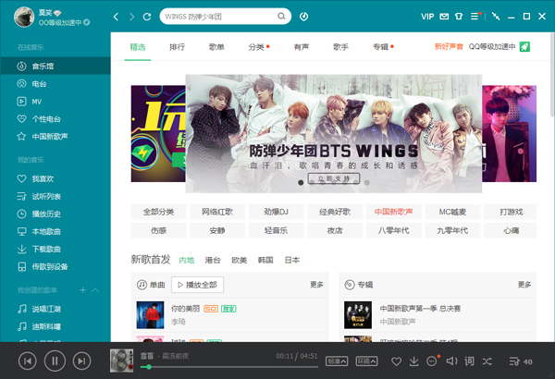Like the playing song with heart icon
This screenshot has width=555, height=379.
click(397, 361)
